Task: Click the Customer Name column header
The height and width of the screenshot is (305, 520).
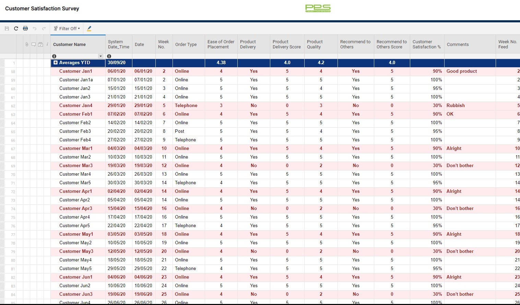Action: [69, 44]
